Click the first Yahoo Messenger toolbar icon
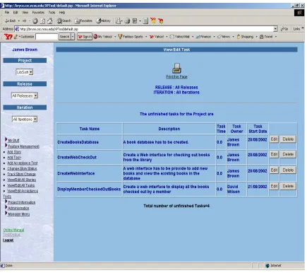Image resolution: width=307 pixels, height=273 pixels. pos(153,21)
